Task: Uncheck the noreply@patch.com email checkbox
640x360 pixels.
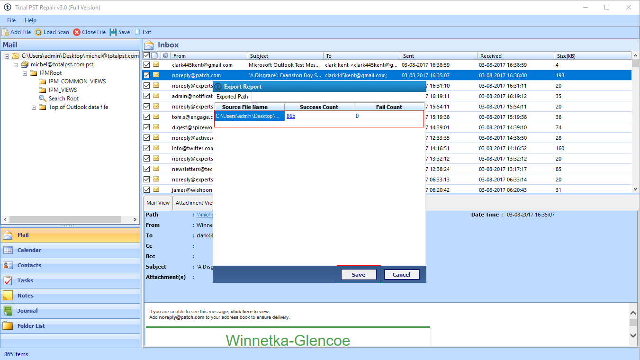Action: [x=147, y=75]
